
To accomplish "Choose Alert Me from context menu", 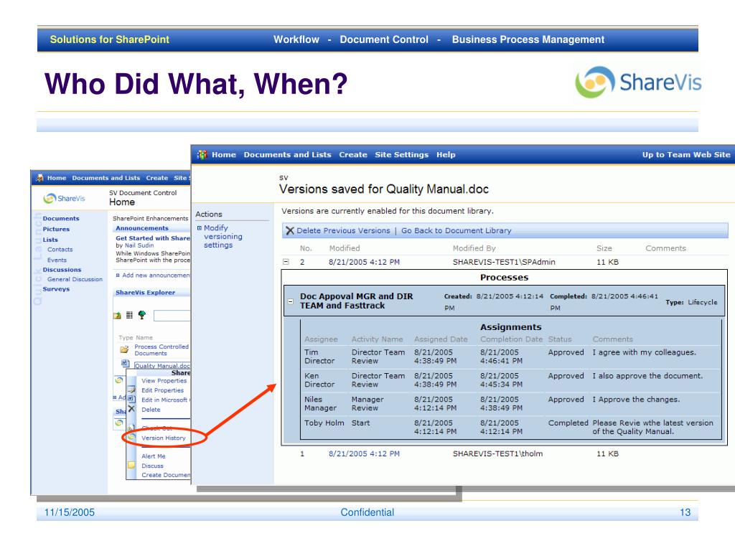I will [x=154, y=456].
